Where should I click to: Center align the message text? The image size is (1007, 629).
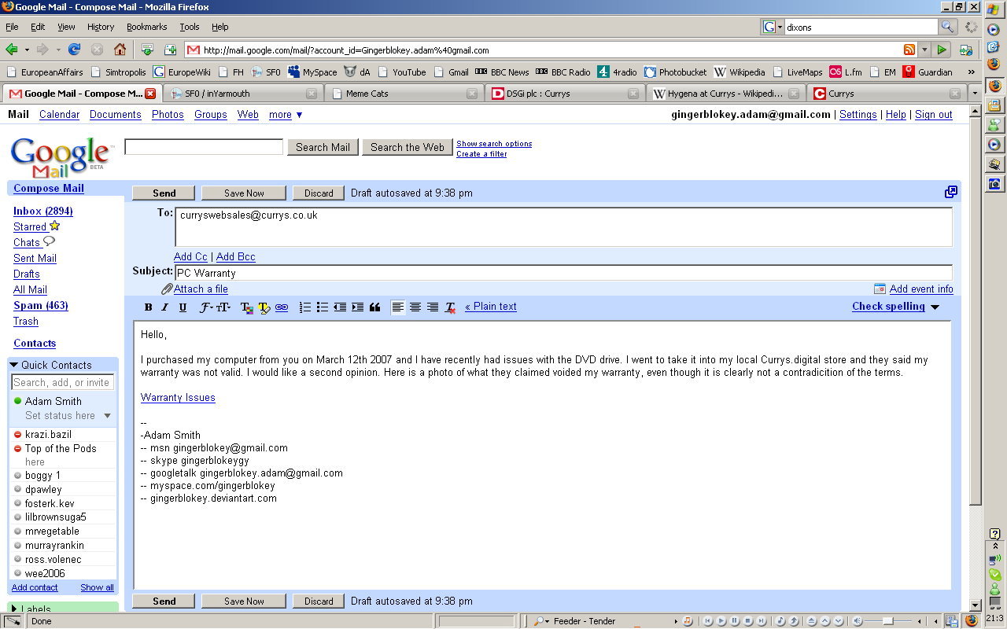(x=415, y=307)
